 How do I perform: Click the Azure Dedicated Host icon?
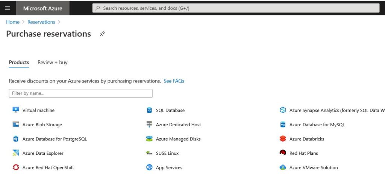[149, 124]
